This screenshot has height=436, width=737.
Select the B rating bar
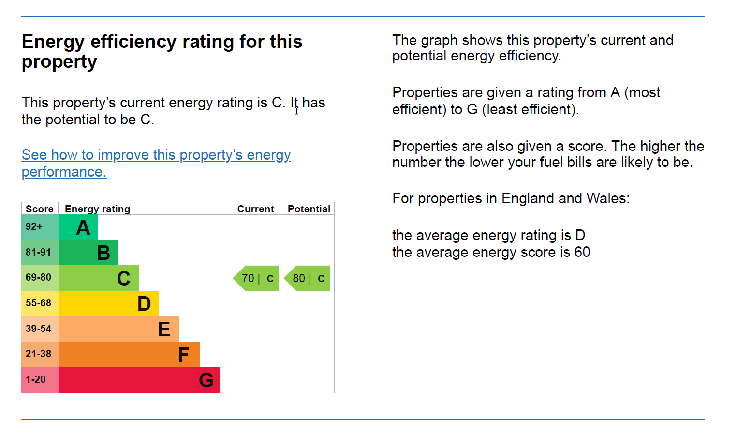pos(88,253)
